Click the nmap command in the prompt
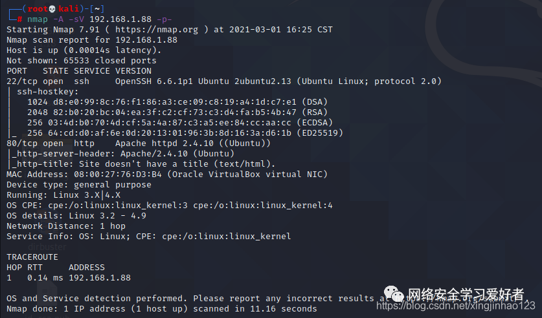 [x=38, y=19]
